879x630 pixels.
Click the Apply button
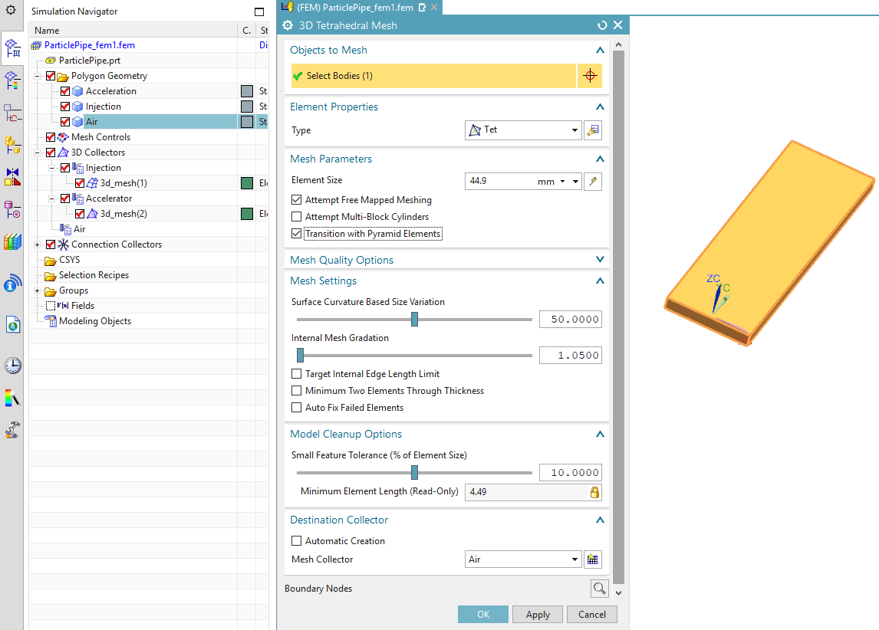click(x=538, y=615)
